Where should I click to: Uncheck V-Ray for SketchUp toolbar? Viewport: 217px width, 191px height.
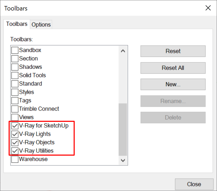[15, 125]
